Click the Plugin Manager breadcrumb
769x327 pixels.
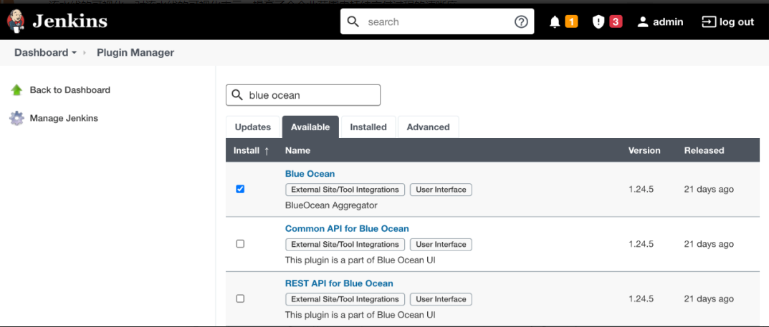pos(135,53)
